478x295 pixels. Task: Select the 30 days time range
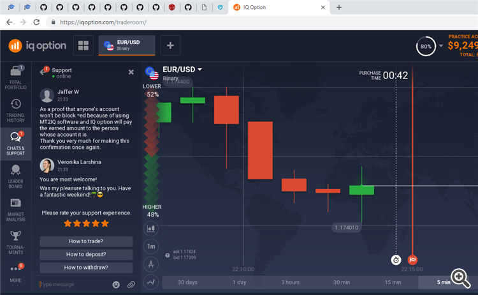[187, 282]
